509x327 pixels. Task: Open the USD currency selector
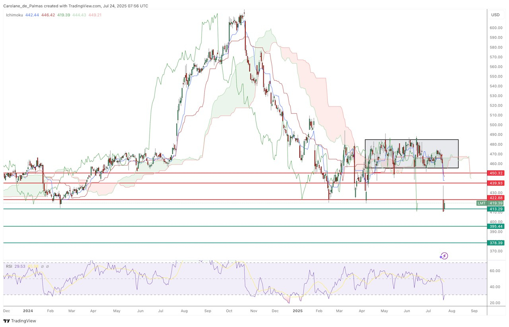(495, 15)
